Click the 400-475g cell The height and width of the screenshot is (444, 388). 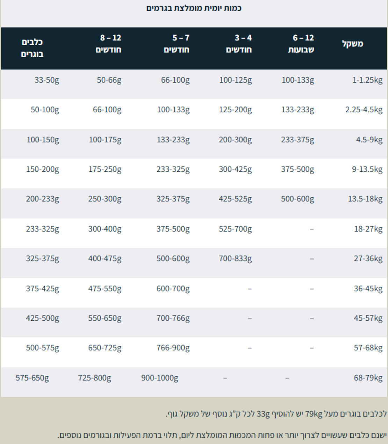coord(105,259)
